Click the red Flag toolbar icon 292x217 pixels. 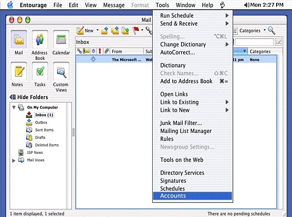(136, 31)
